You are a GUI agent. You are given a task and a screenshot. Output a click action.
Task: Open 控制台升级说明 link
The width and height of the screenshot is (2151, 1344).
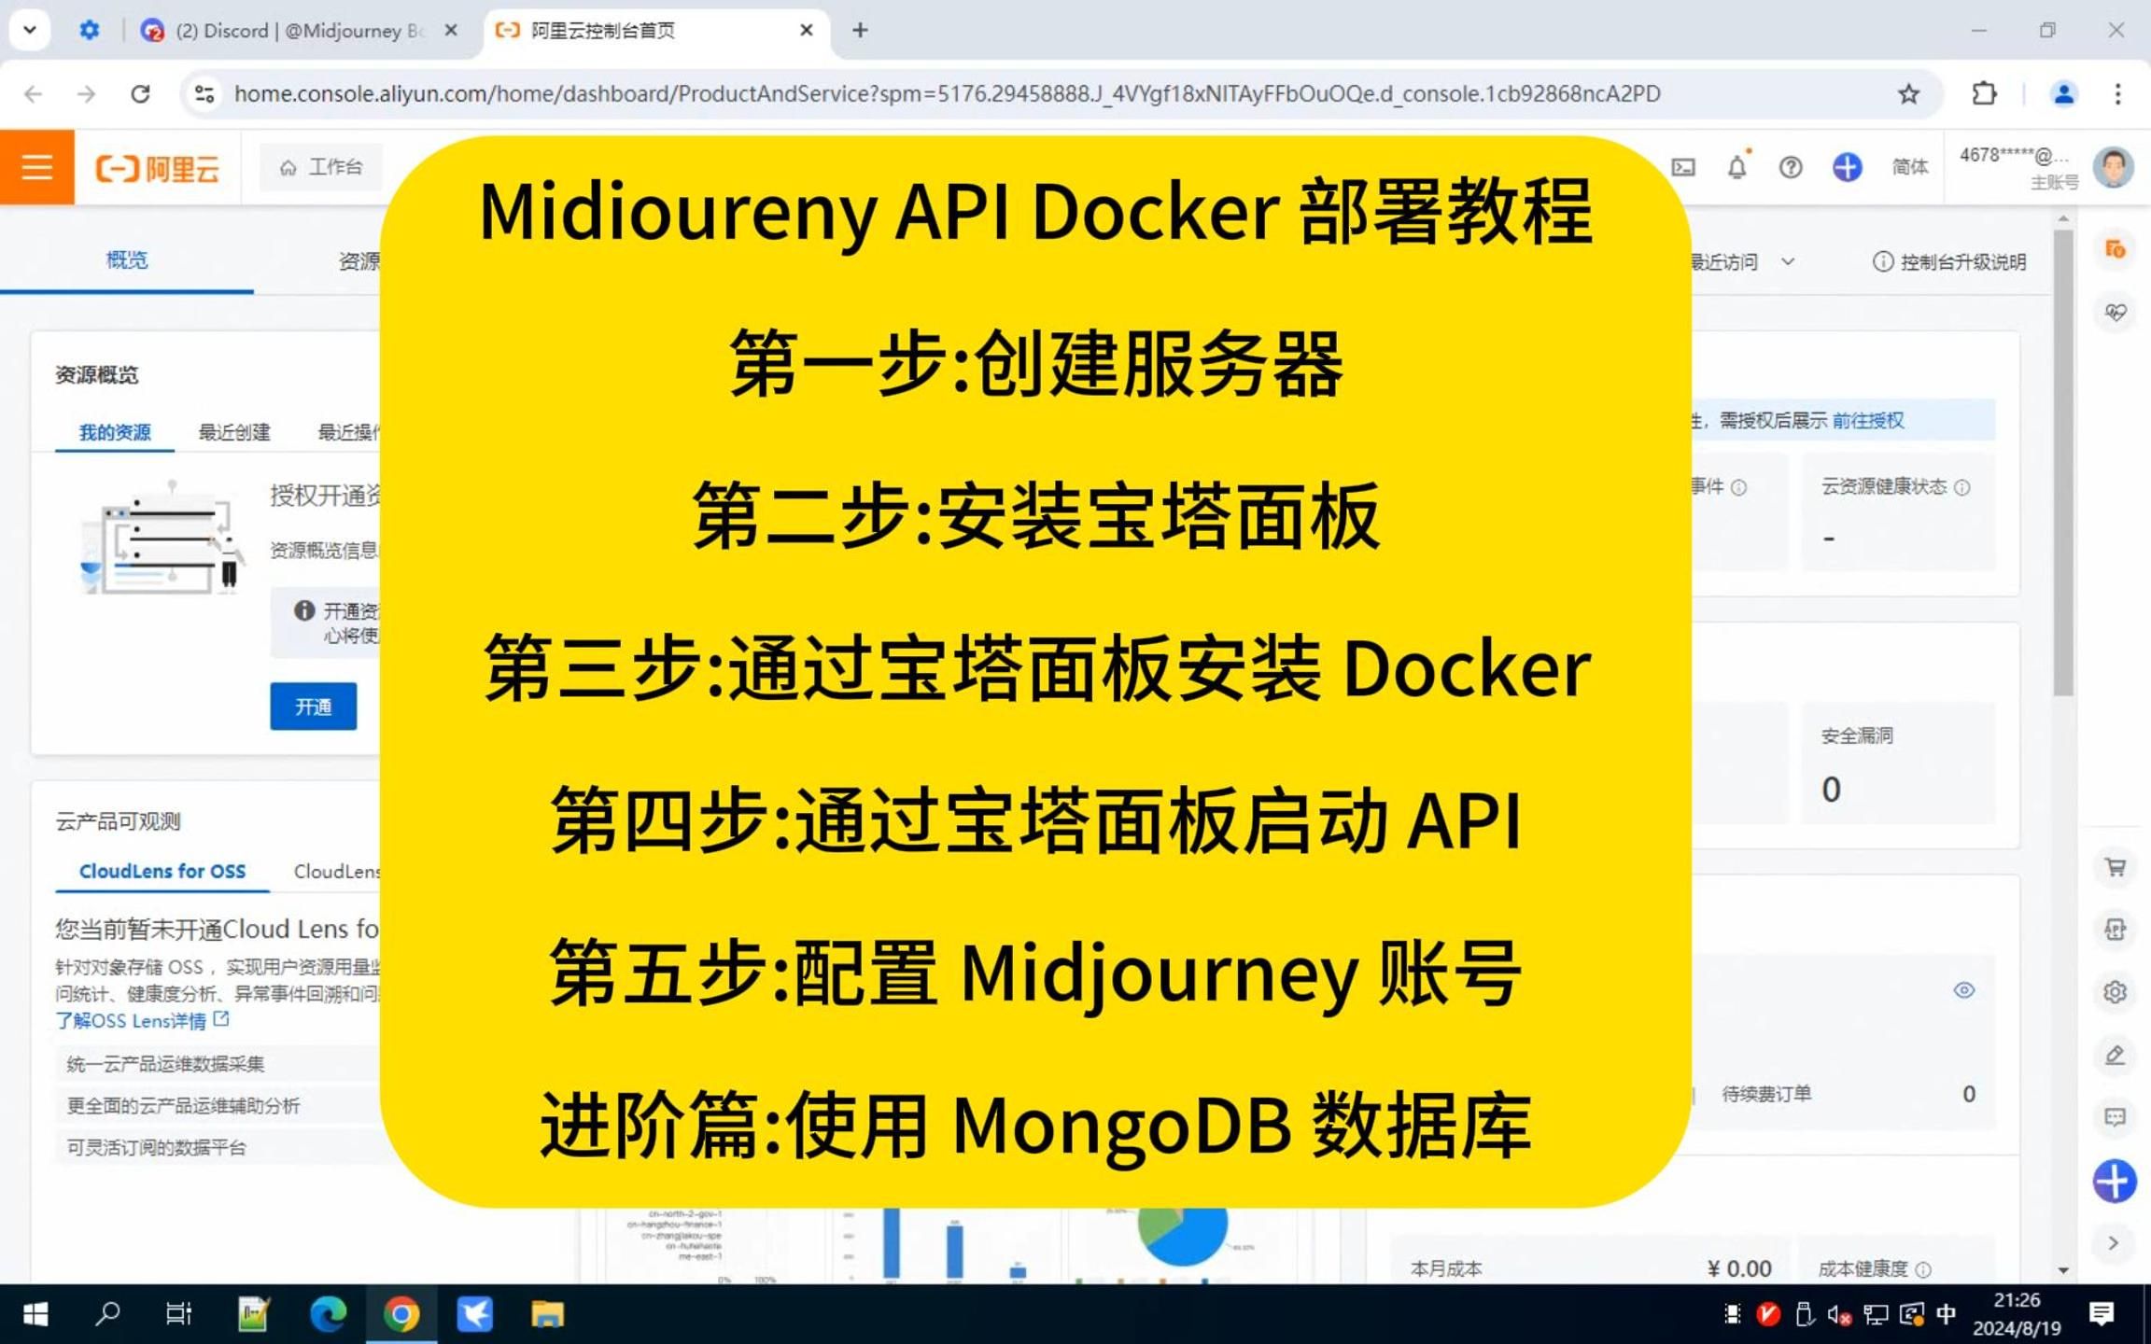tap(1949, 262)
